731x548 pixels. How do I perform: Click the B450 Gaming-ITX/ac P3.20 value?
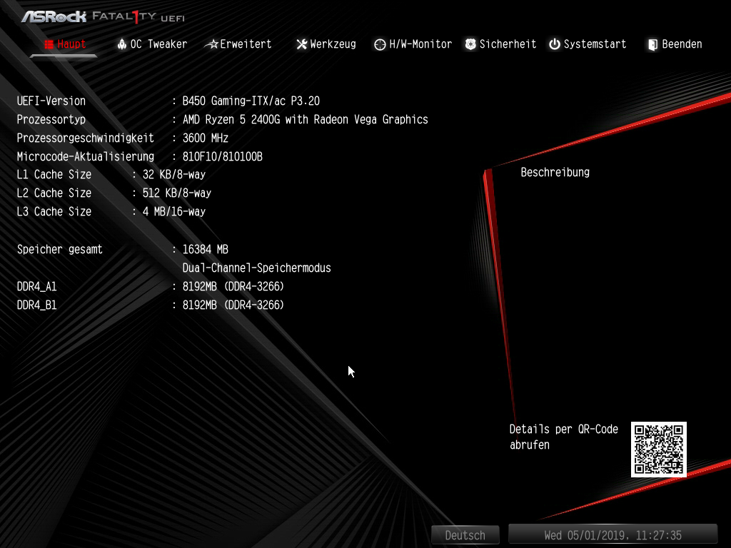tap(251, 101)
